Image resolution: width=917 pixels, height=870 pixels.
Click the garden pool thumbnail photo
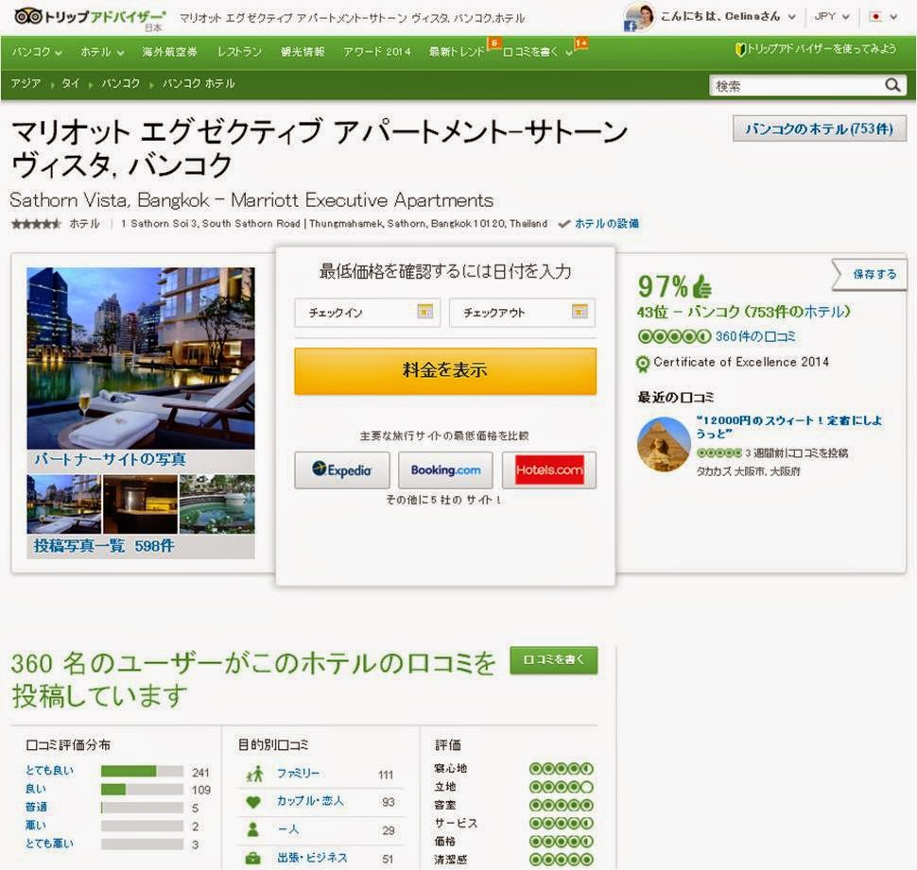click(217, 504)
